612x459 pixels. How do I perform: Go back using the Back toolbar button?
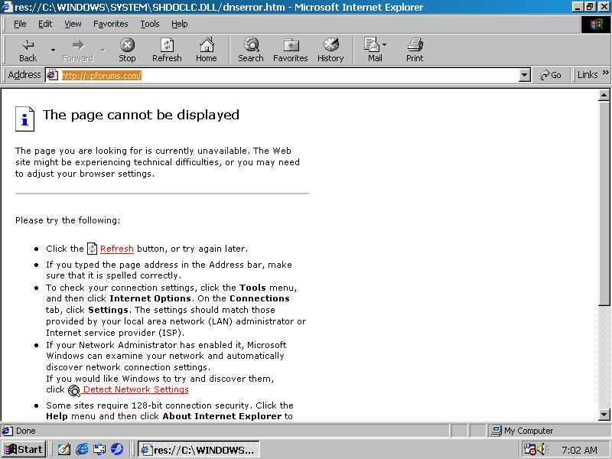[28, 50]
